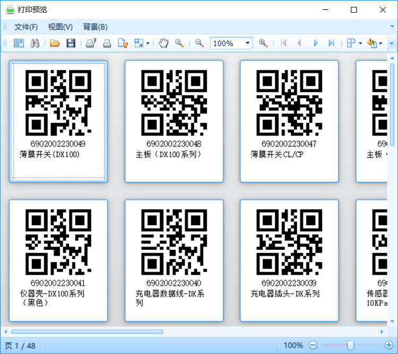Expand the 100% zoom combo box
The height and width of the screenshot is (354, 398).
[247, 43]
